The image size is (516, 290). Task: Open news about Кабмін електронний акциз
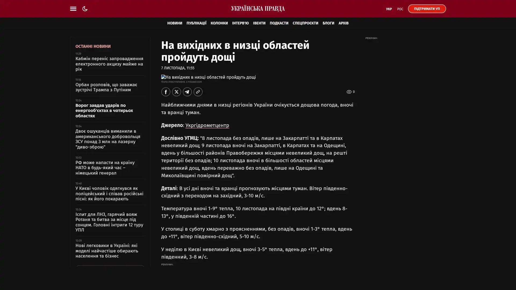coord(109,64)
